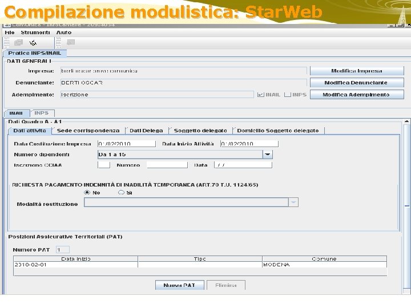Click the first toolbar drag handle
This screenshot has width=411, height=308.
tap(7, 42)
